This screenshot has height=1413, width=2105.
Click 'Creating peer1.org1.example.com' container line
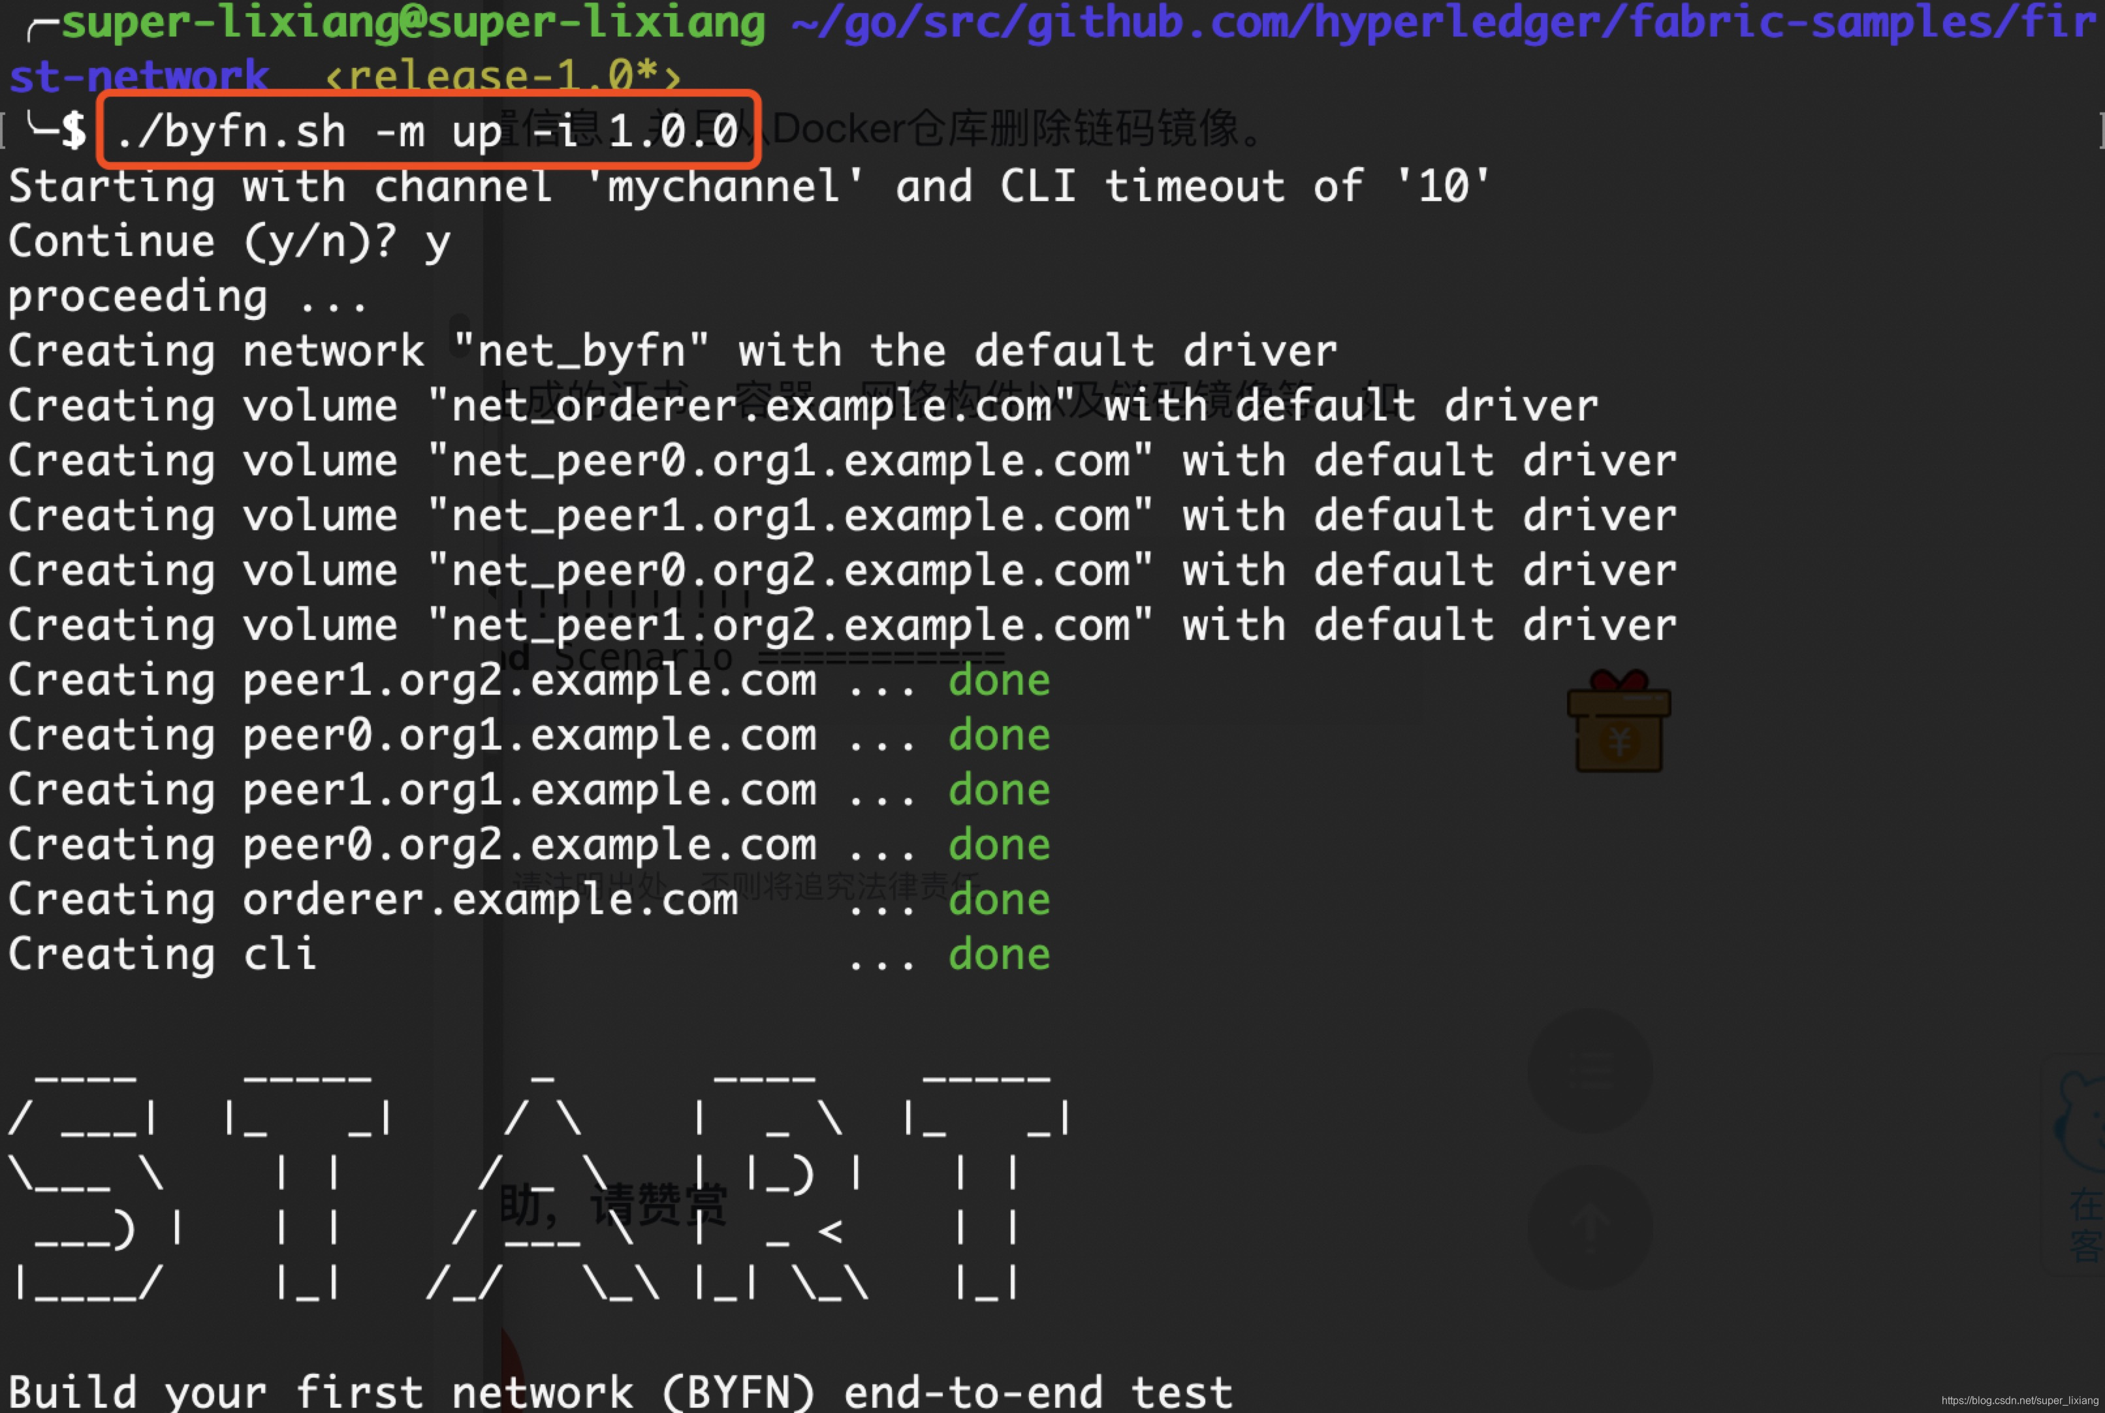(x=529, y=791)
